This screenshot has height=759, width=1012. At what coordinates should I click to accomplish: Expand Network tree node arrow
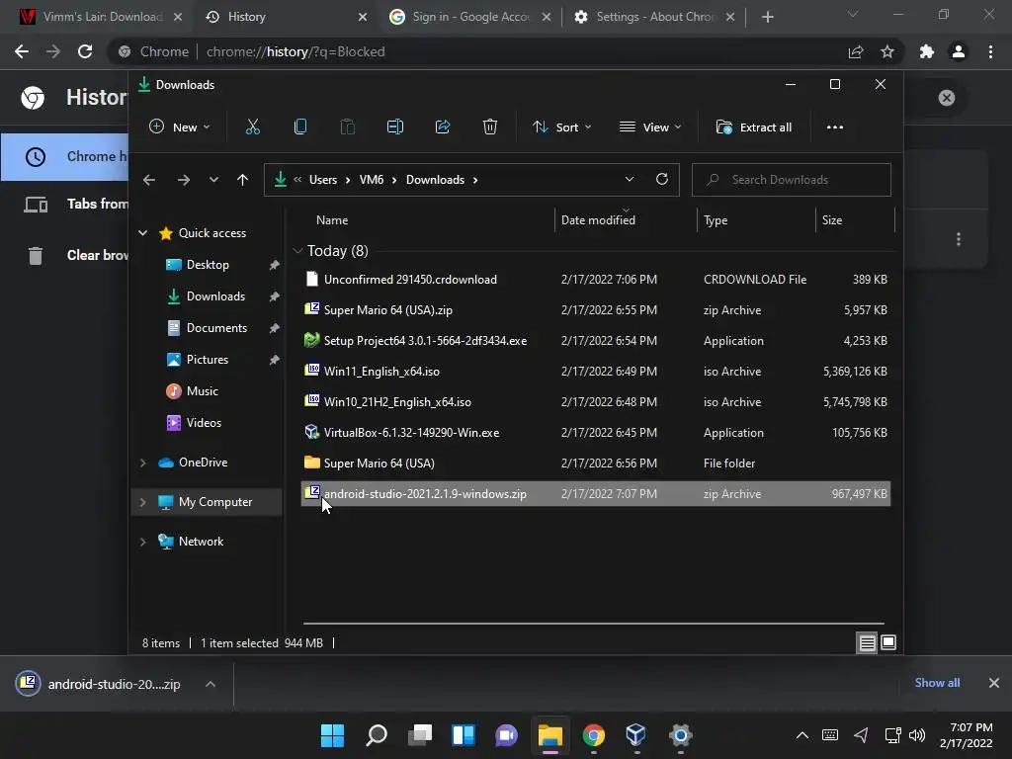[142, 542]
